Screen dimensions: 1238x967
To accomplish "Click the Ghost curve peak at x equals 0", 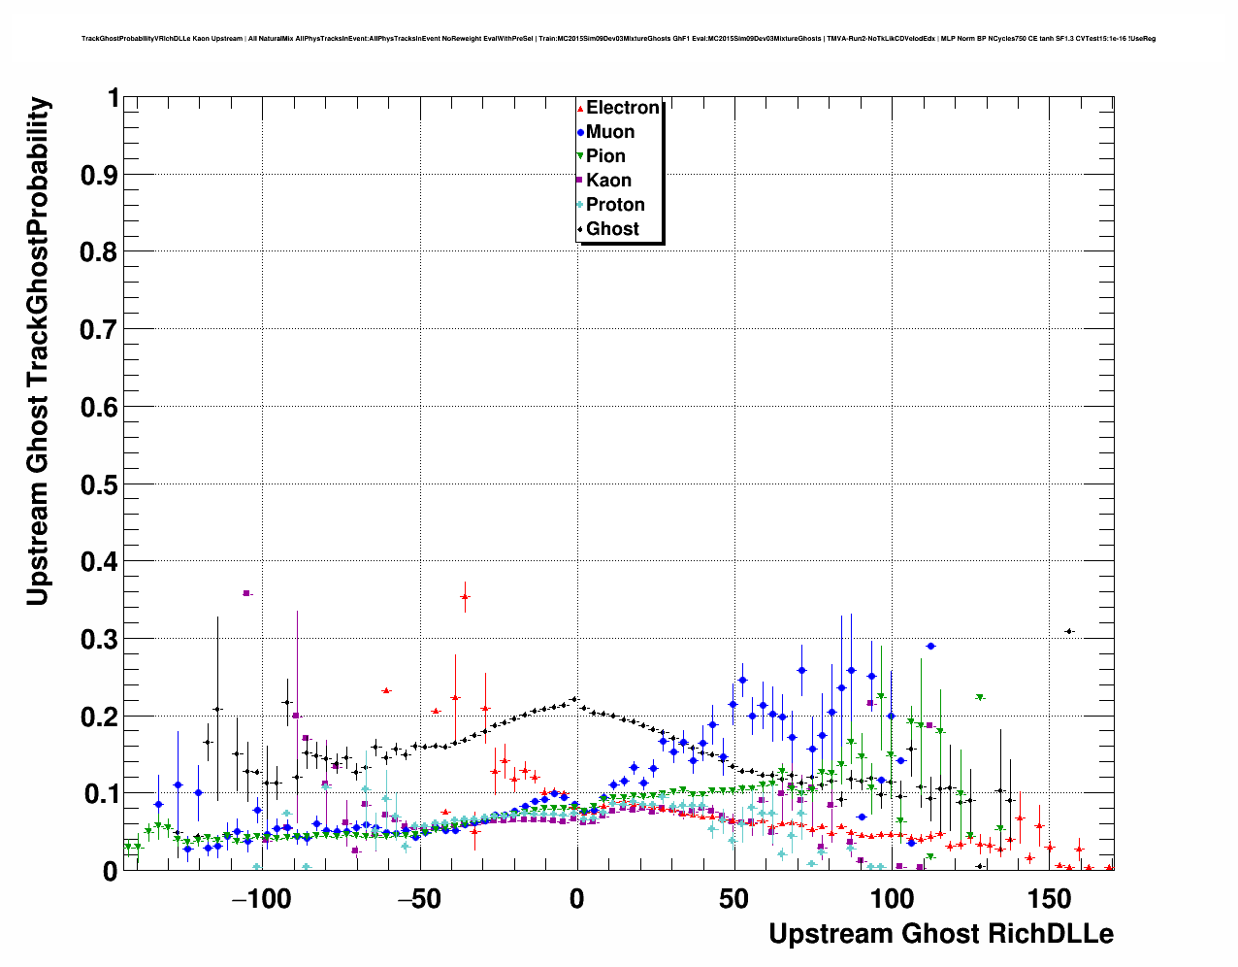I will [574, 699].
